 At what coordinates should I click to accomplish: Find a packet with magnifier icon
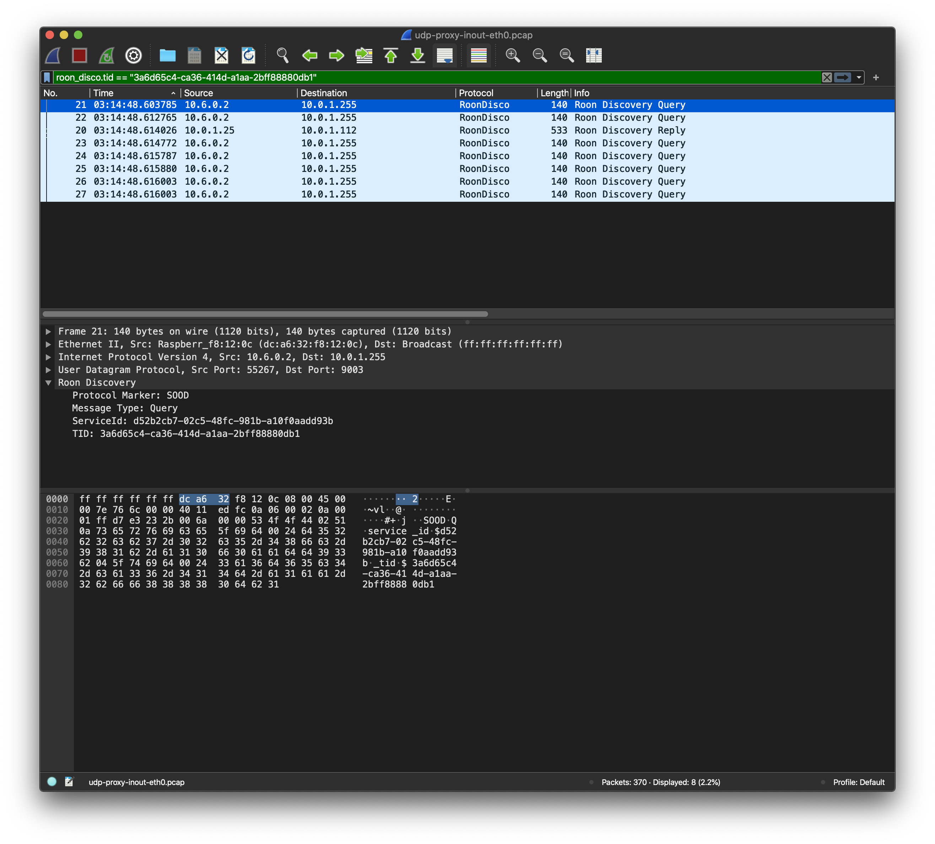[x=282, y=56]
